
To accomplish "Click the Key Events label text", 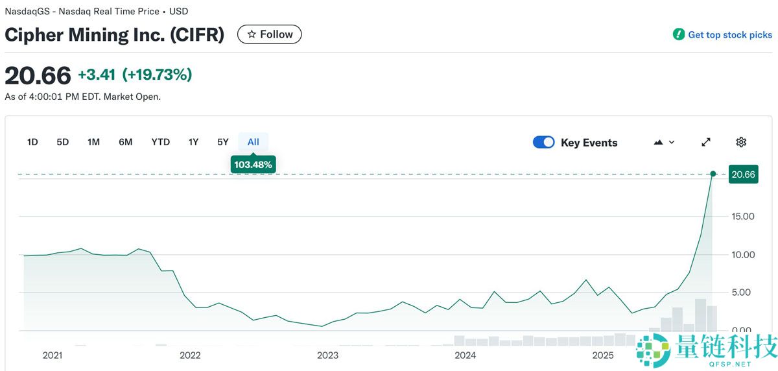I will (x=589, y=143).
